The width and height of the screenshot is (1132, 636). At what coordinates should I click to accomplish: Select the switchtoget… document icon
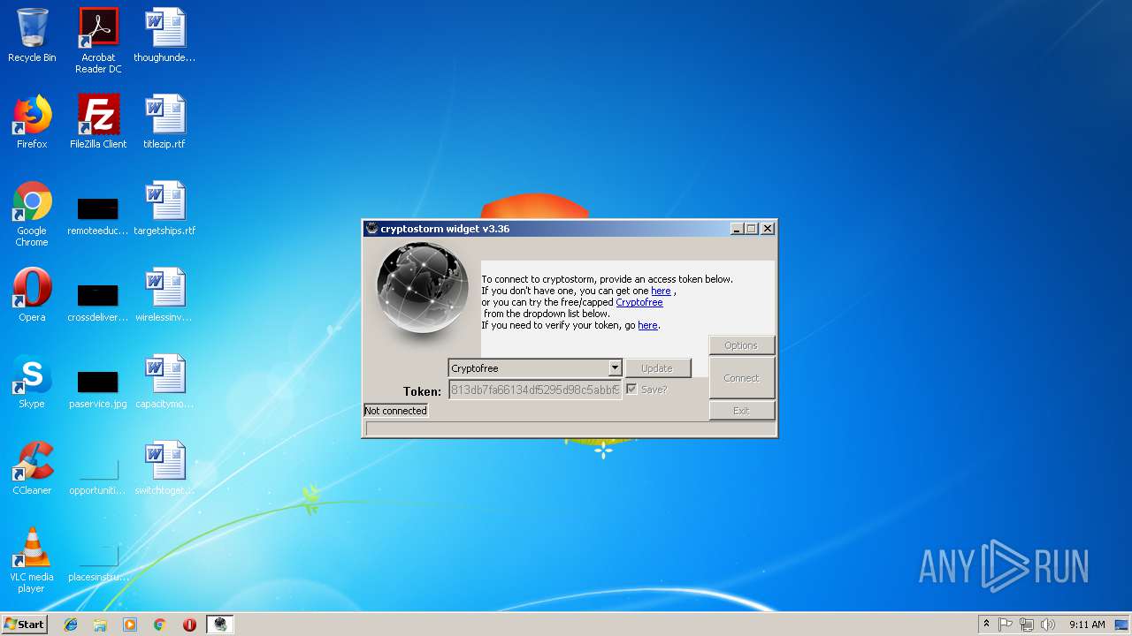tap(164, 468)
